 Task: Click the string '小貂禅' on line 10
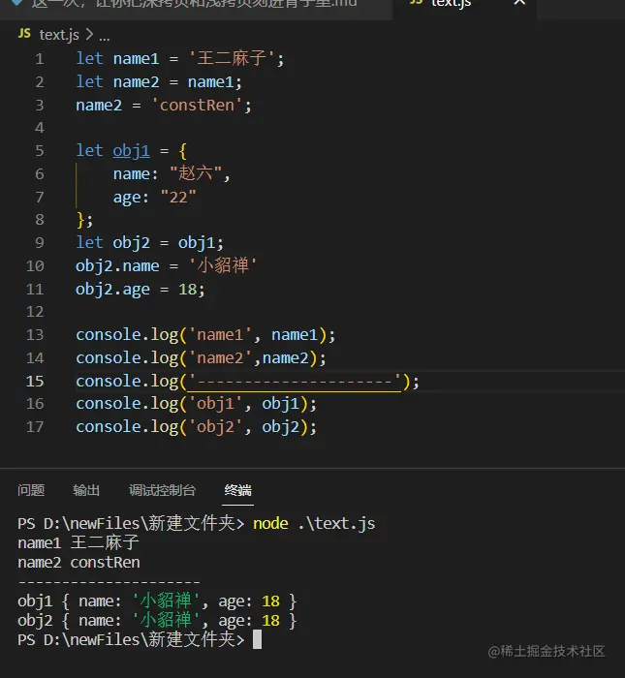(223, 265)
